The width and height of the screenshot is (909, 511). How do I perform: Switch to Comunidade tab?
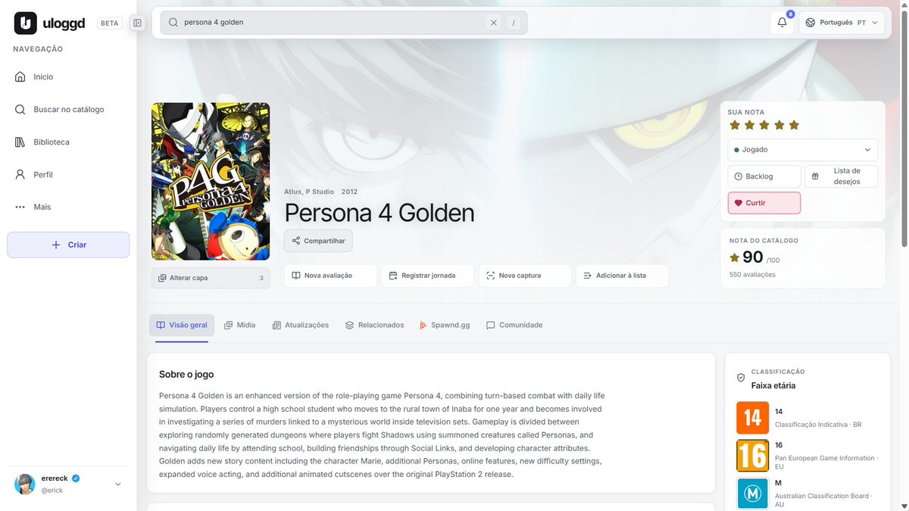coord(514,325)
